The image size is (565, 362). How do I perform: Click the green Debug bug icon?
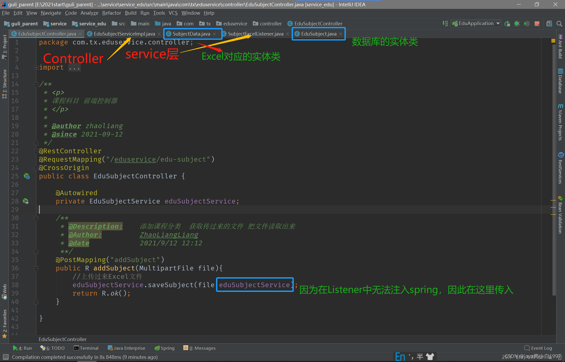pyautogui.click(x=517, y=24)
